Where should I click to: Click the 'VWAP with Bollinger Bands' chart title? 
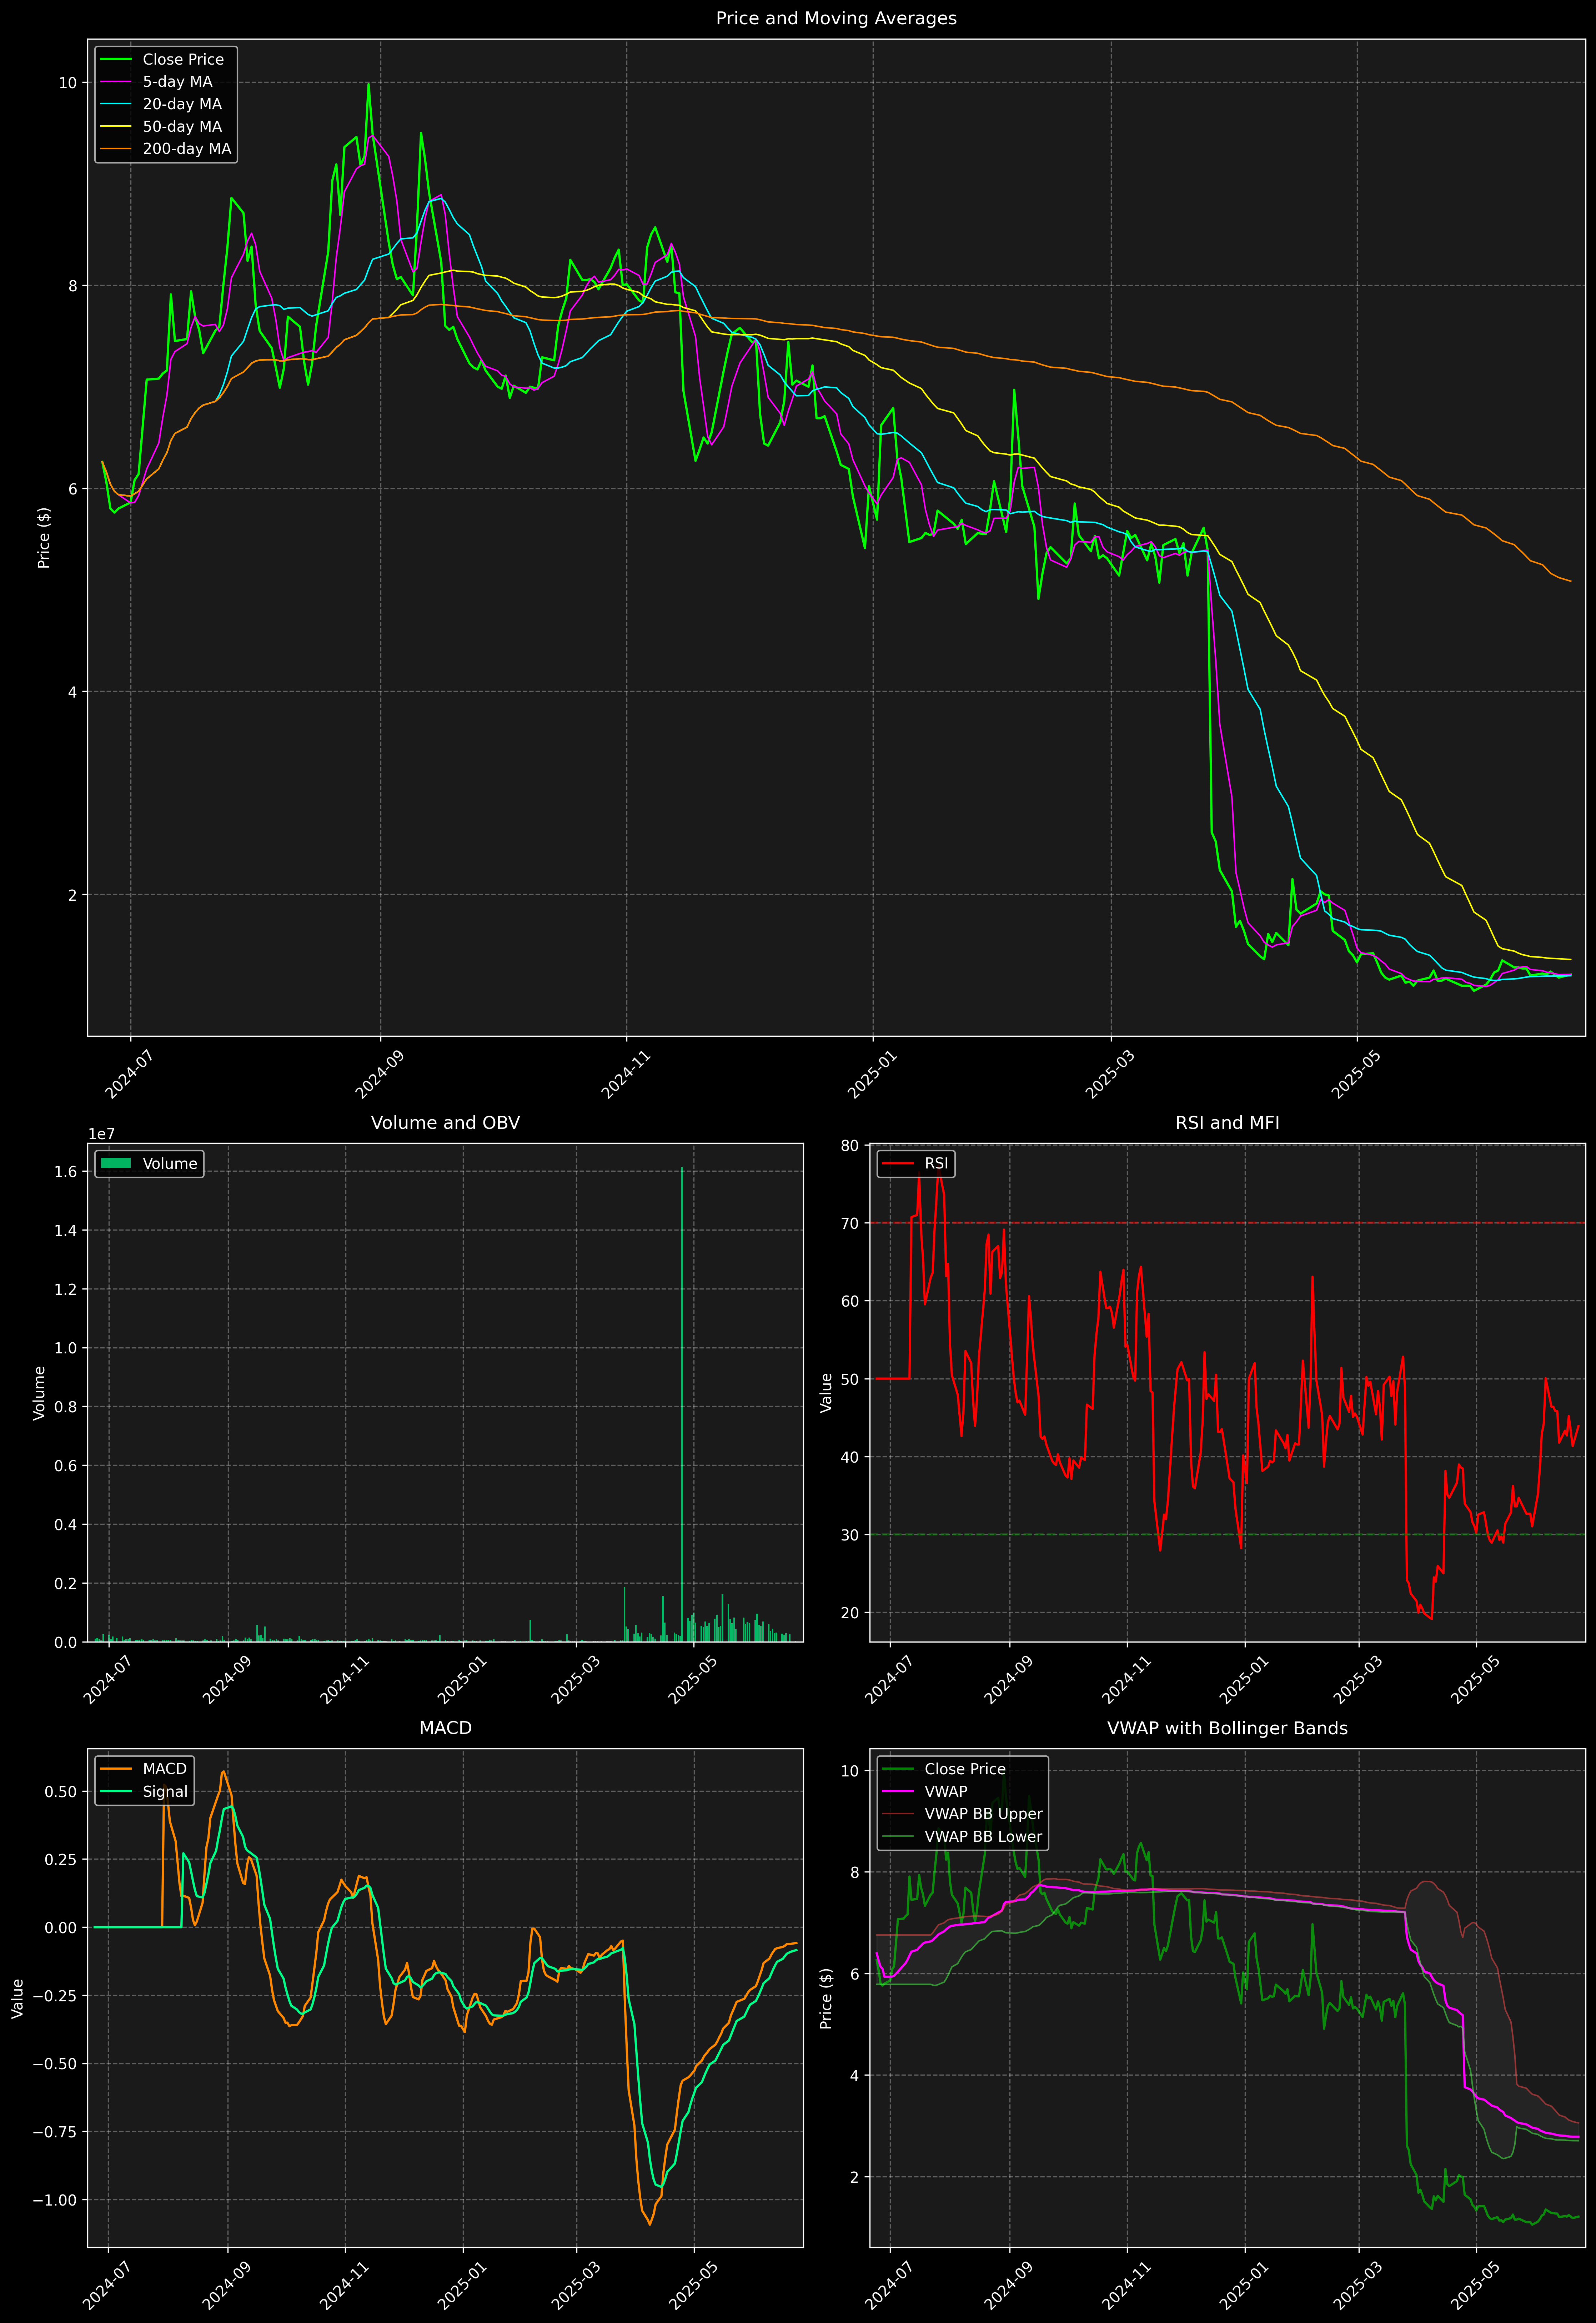pos(1227,1728)
